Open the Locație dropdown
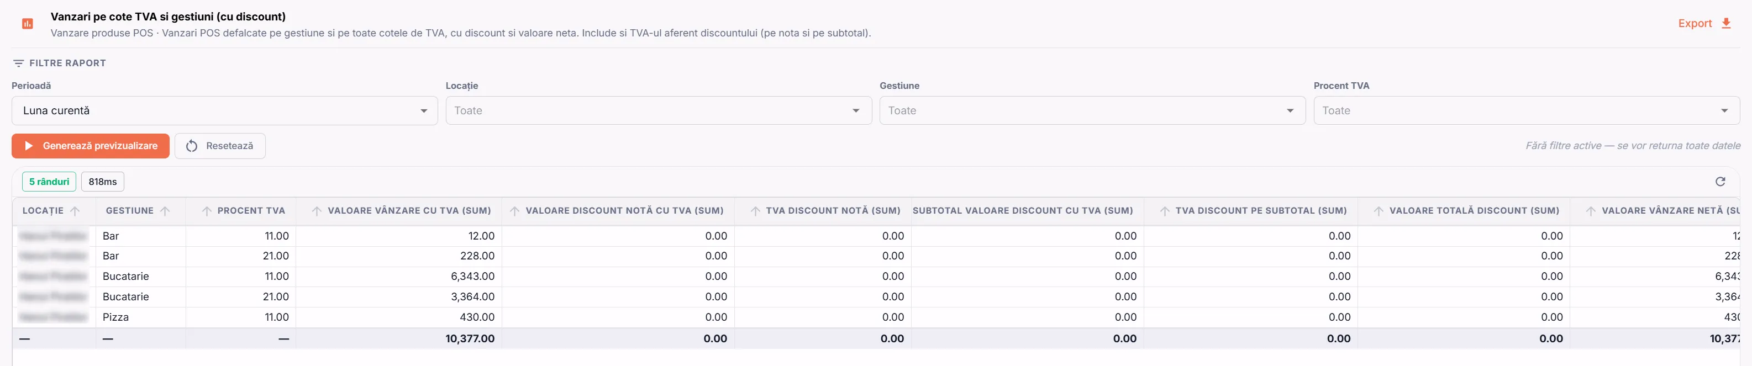Screen dimensions: 1752x366 pyautogui.click(x=659, y=110)
